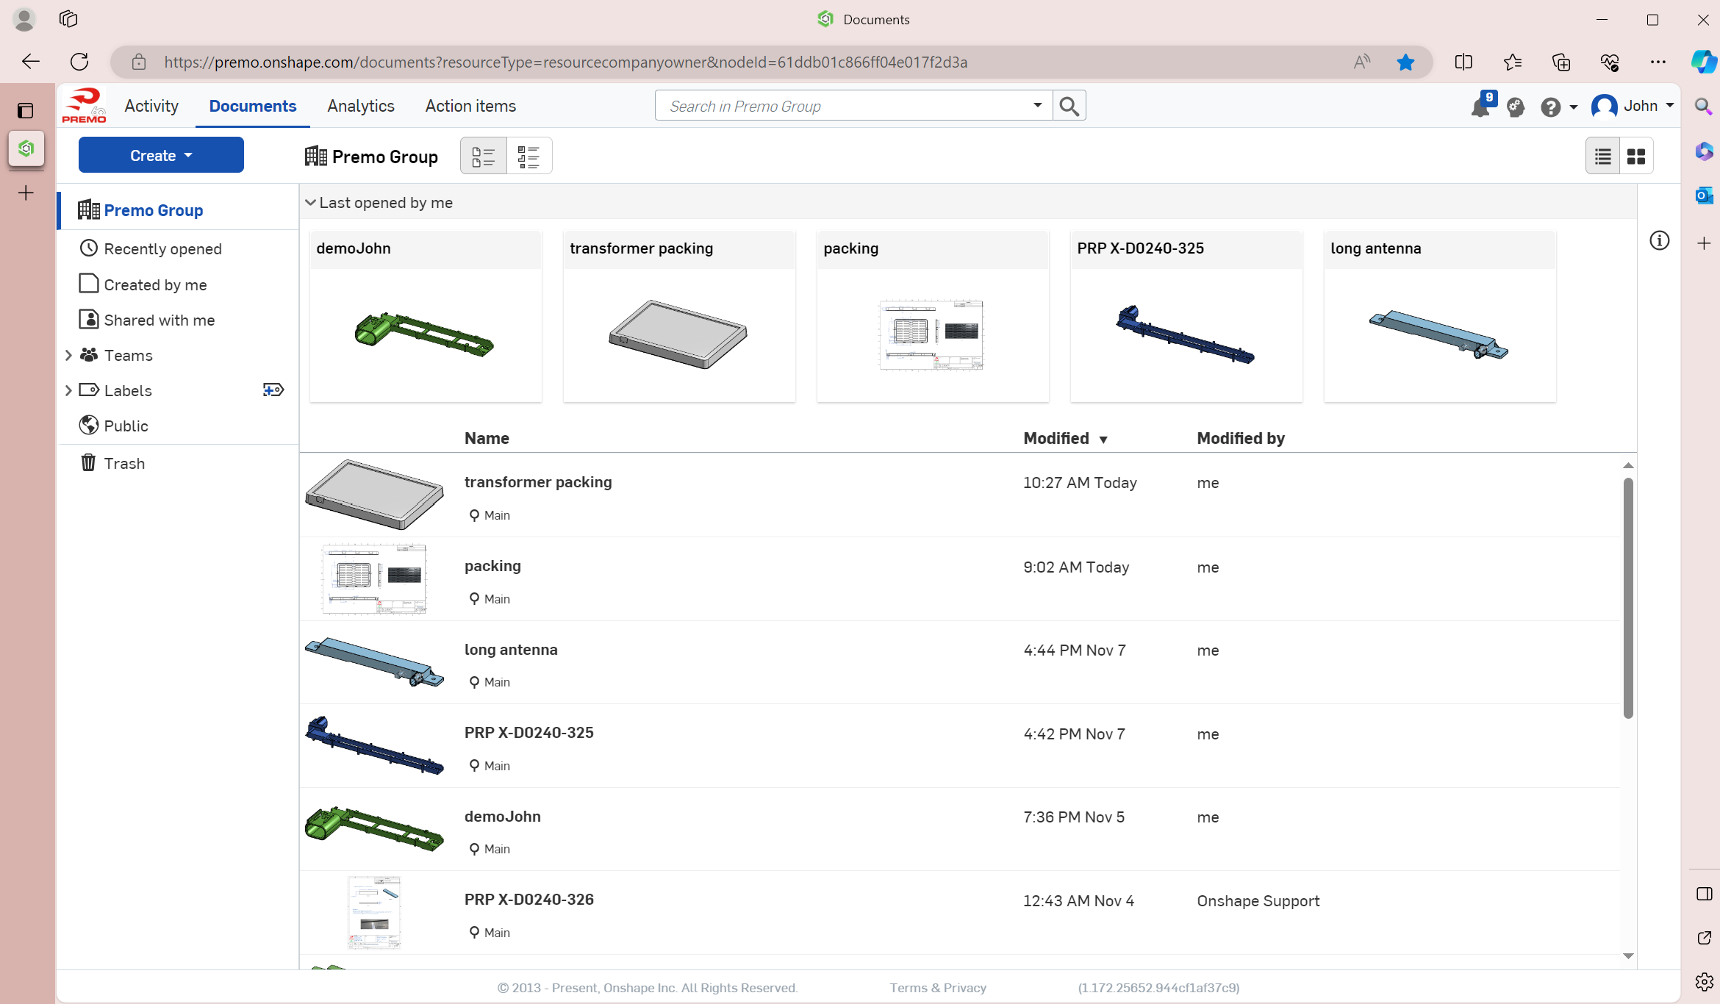Collapse the Last opened by me section
1720x1004 pixels.
310,203
